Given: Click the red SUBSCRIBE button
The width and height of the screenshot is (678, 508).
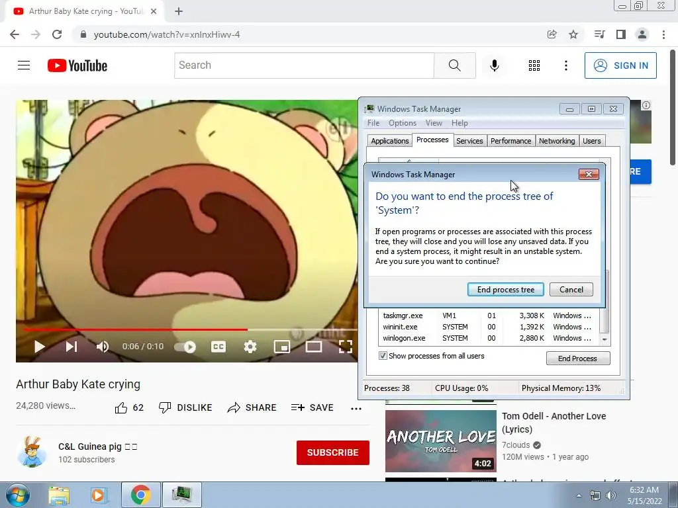Looking at the screenshot, I should click(333, 452).
